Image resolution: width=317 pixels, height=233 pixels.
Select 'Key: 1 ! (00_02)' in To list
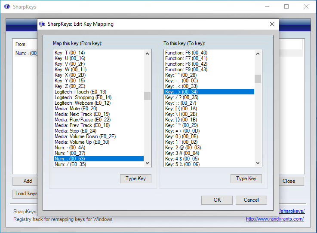coord(209,142)
